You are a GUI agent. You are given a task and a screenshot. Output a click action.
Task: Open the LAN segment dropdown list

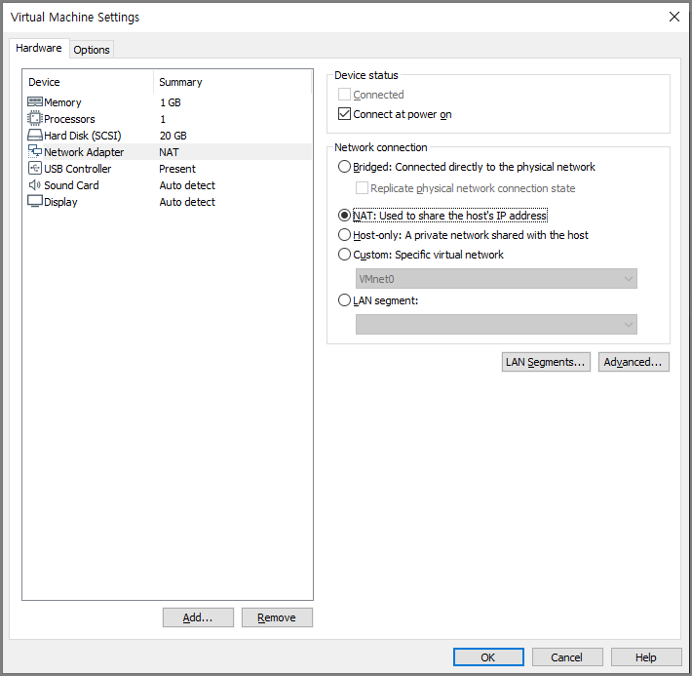tap(496, 324)
